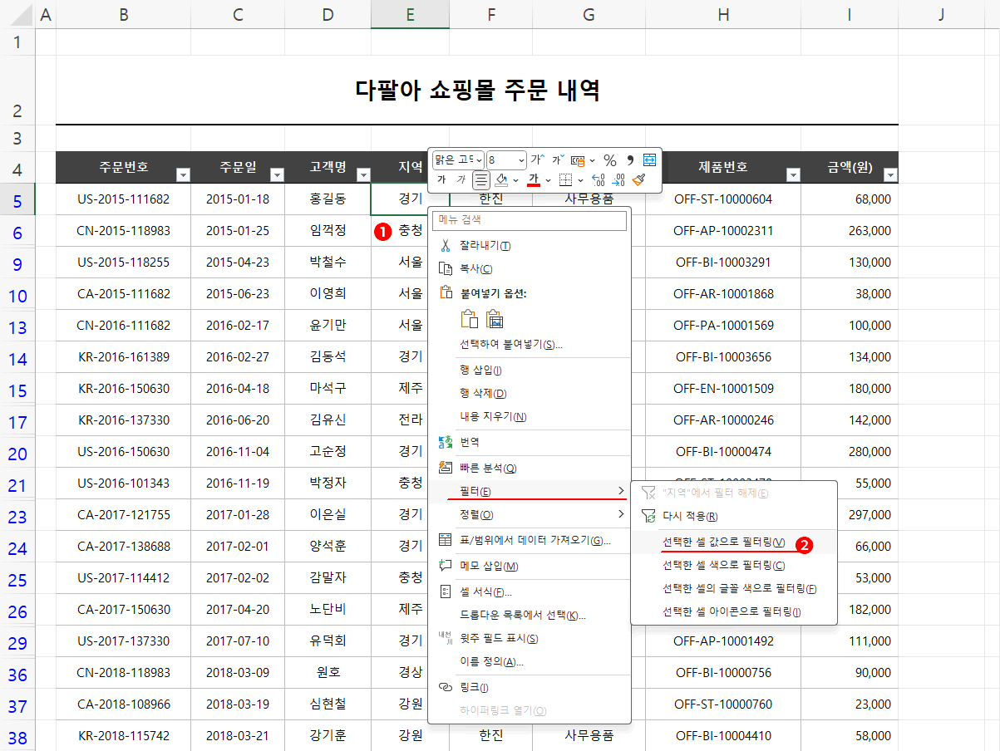
Task: Click product number OFF-AR-10001868
Action: click(723, 293)
